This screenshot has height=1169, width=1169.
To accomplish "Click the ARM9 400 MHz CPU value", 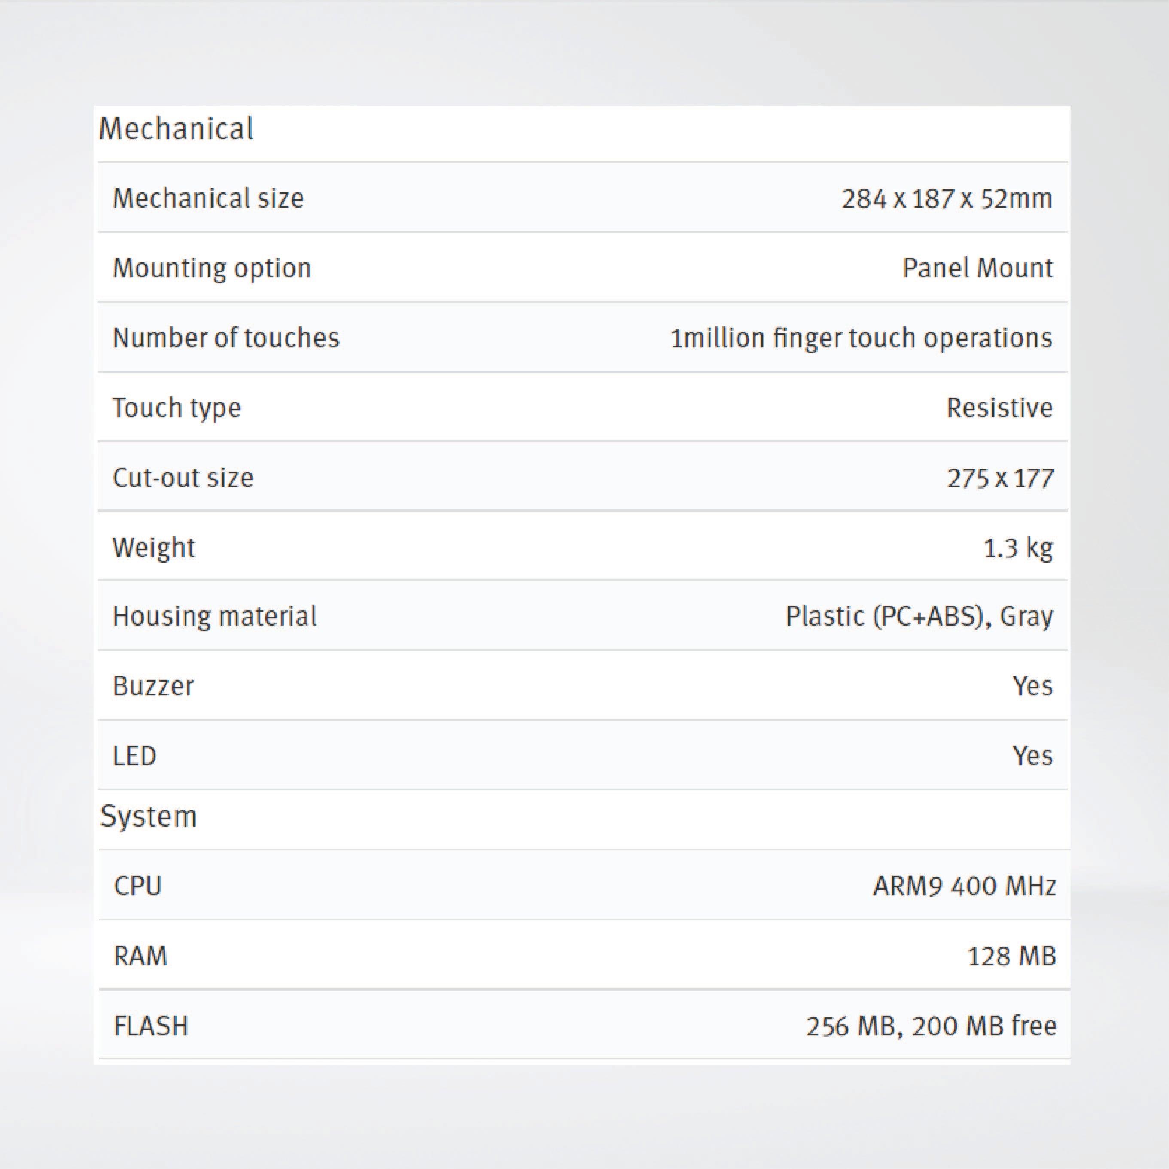I will click(965, 886).
